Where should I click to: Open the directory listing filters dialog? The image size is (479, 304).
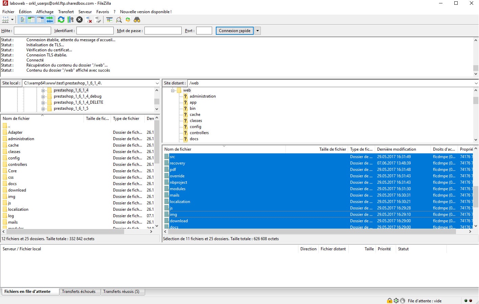coord(109,20)
